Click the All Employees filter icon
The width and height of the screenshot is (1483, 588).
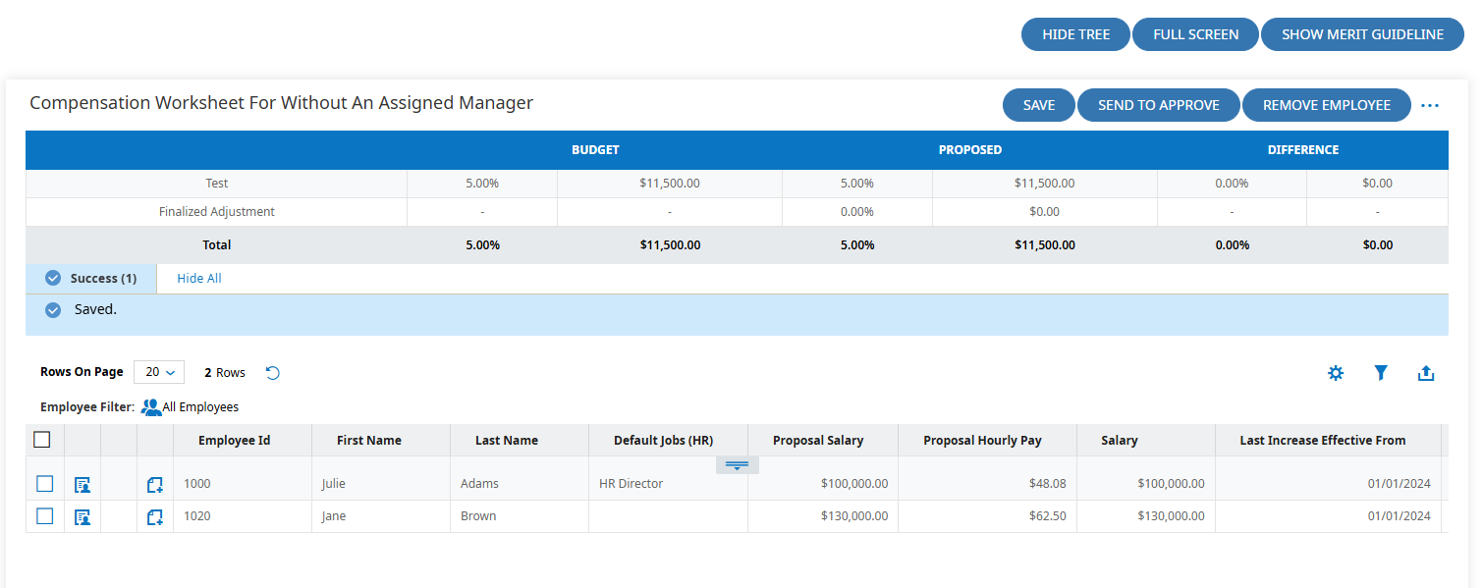pyautogui.click(x=151, y=406)
